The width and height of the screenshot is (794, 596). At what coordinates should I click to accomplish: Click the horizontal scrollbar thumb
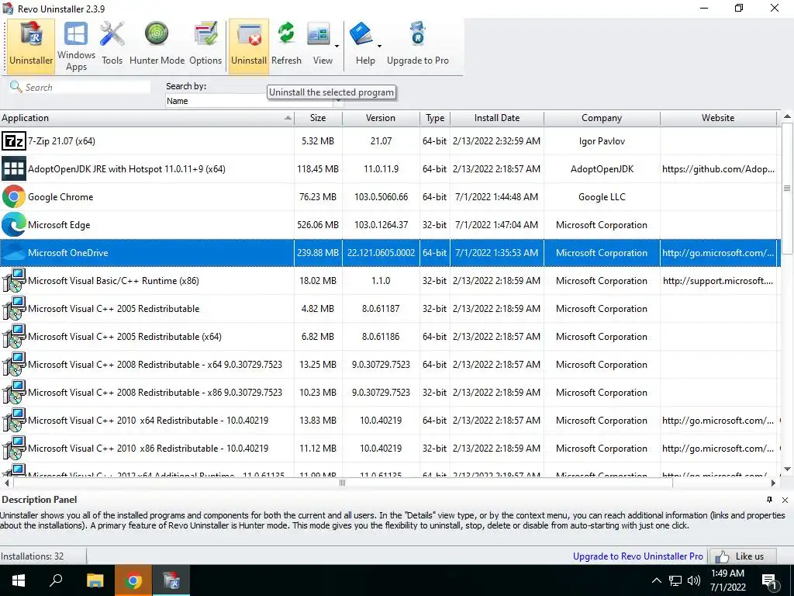point(342,483)
